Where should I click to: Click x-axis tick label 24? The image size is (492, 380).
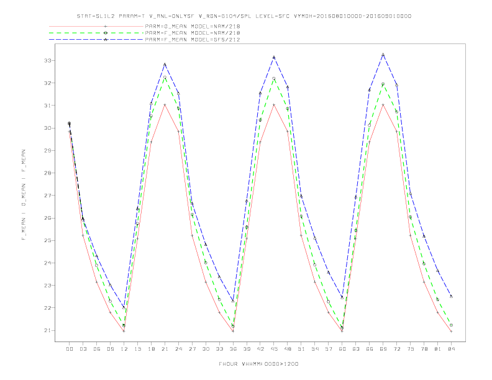tap(178, 349)
